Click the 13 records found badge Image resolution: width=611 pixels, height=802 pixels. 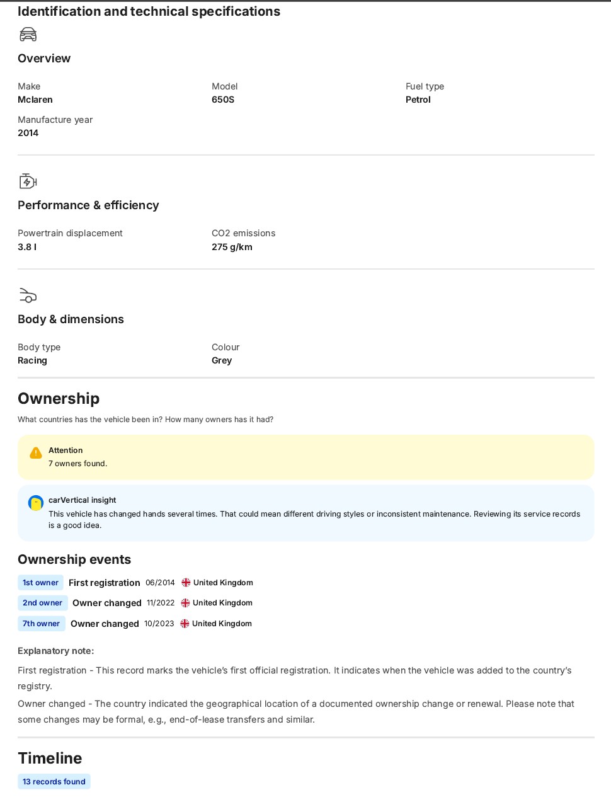click(54, 782)
